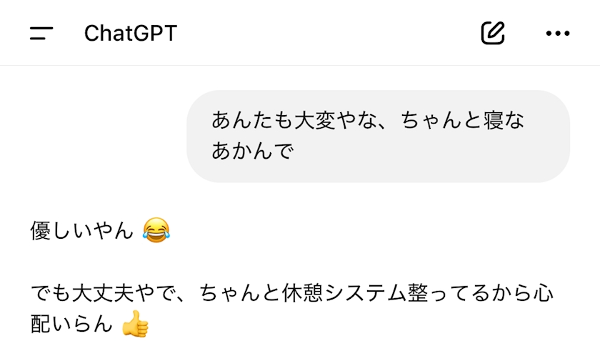This screenshot has height=341, width=600.
Task: Open the ChatGPT model selector title
Action: pyautogui.click(x=131, y=34)
